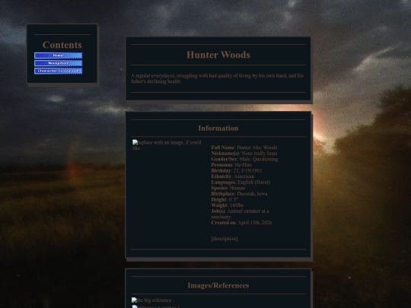Click the 'A regular everydayer' summary paragraph
This screenshot has width=411, height=308.
click(x=217, y=78)
